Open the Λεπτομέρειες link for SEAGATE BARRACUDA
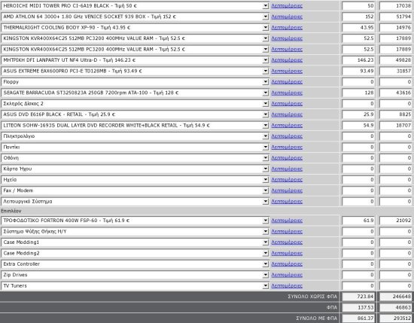Screen dimensions: 414x323 point(287,93)
